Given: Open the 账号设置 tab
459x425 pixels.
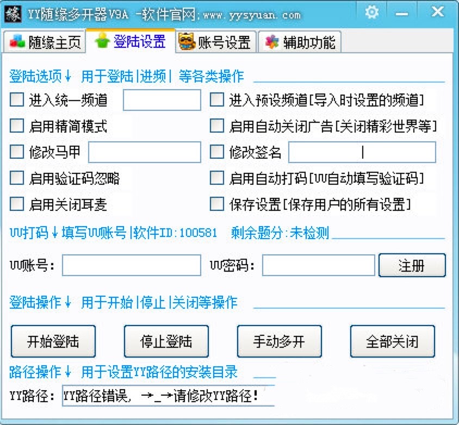Looking at the screenshot, I should (216, 42).
